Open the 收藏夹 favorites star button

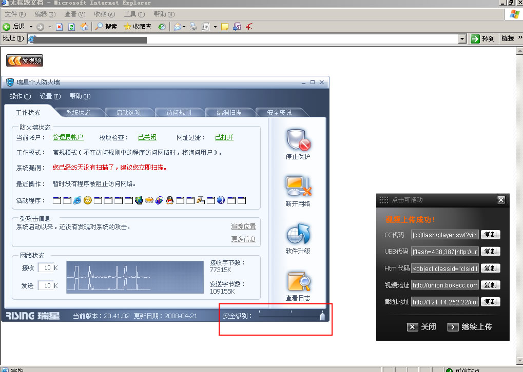pyautogui.click(x=138, y=27)
